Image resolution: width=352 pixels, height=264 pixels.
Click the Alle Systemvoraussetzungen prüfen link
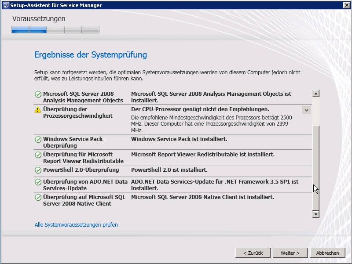click(x=76, y=225)
